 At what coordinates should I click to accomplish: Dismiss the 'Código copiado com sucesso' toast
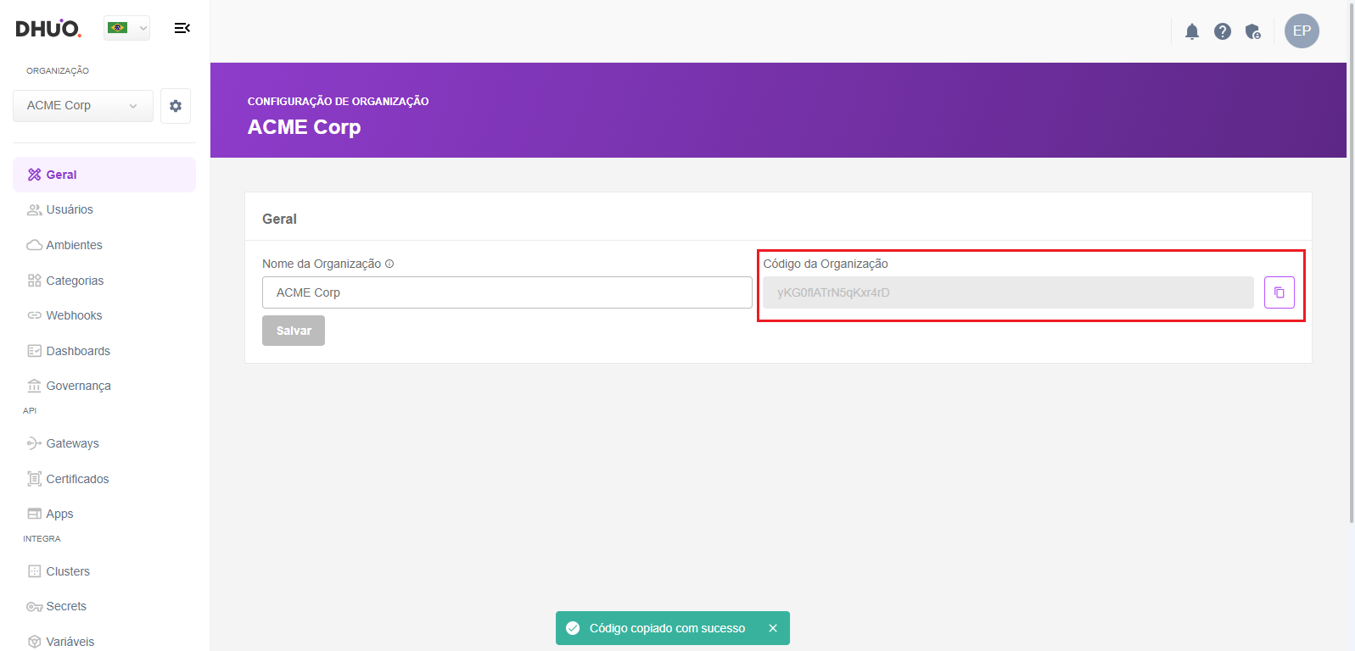coord(772,628)
